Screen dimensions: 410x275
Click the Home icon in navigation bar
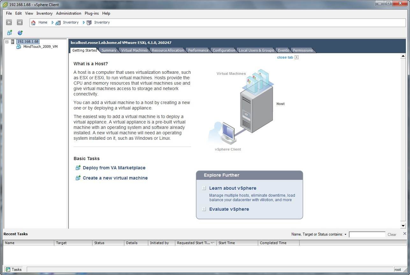(x=33, y=23)
